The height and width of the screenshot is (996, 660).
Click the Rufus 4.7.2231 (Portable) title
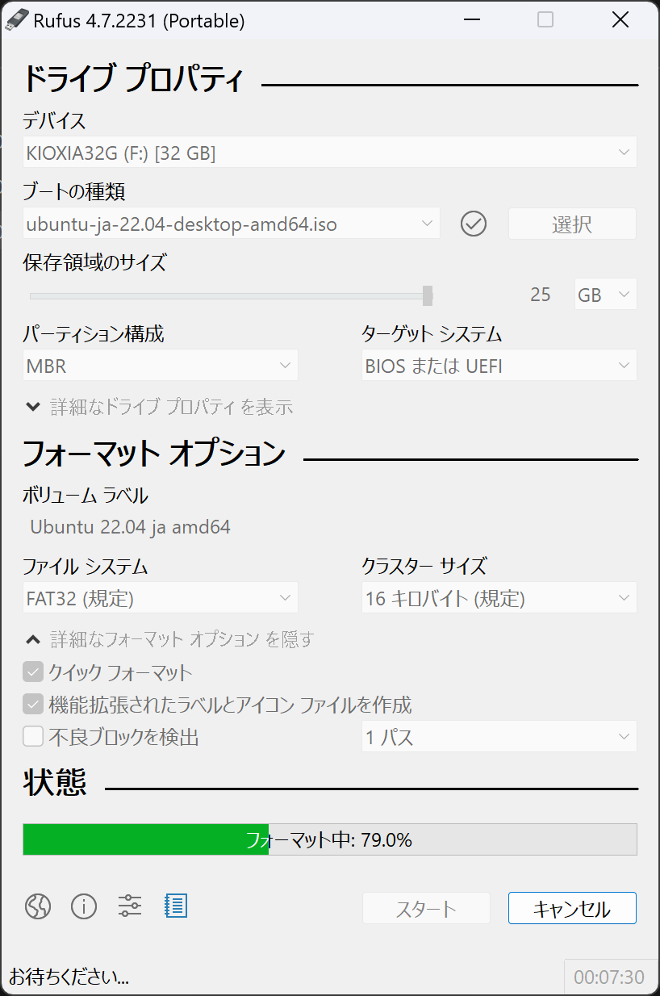tap(139, 21)
